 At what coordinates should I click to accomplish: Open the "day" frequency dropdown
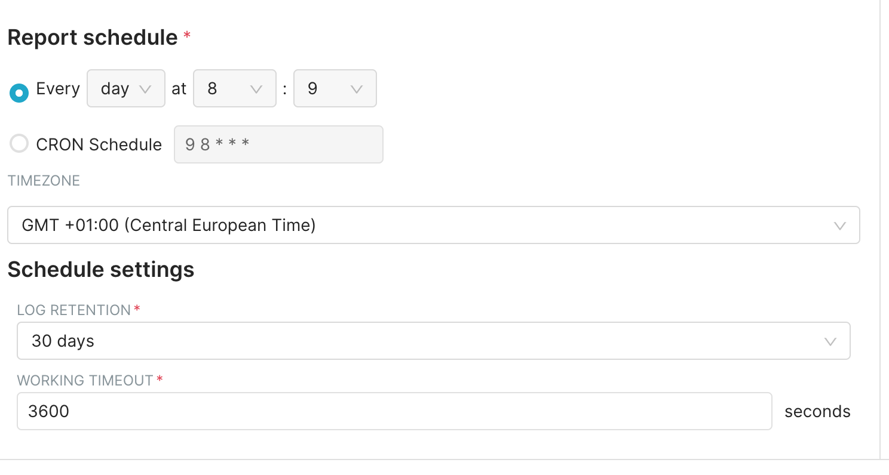pyautogui.click(x=125, y=89)
